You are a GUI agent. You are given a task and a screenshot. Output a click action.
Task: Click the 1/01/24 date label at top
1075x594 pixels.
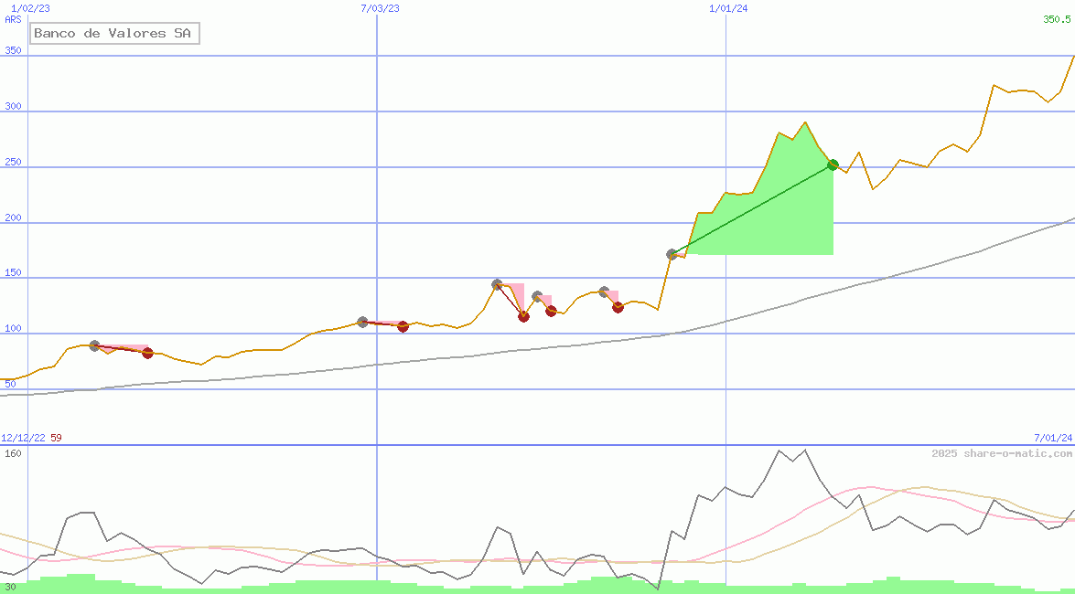pyautogui.click(x=729, y=8)
